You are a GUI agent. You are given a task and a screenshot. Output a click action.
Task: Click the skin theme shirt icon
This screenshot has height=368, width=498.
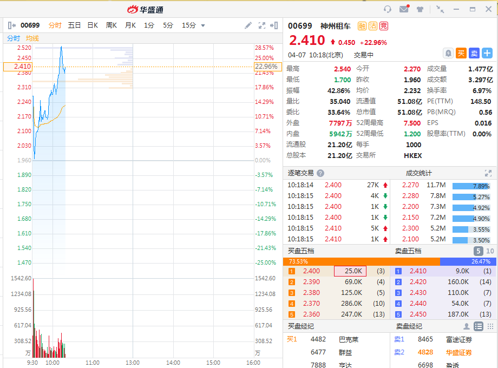pos(420,9)
